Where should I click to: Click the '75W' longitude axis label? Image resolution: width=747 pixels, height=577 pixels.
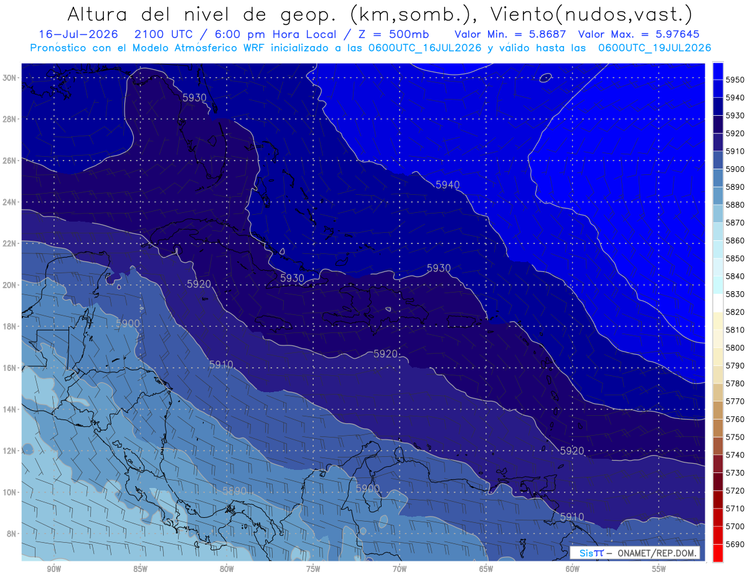(x=313, y=570)
